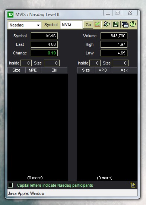Screen dimensions: 146x205
Task: Click the MPID header on ask side
Action: point(103,70)
